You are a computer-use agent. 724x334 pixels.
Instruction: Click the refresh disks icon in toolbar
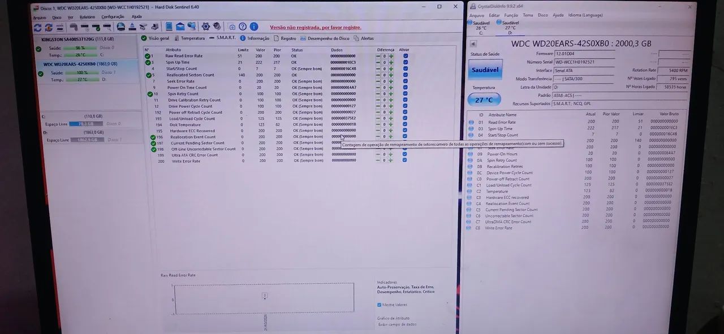37,27
